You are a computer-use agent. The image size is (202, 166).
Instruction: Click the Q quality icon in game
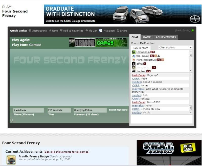point(12,120)
